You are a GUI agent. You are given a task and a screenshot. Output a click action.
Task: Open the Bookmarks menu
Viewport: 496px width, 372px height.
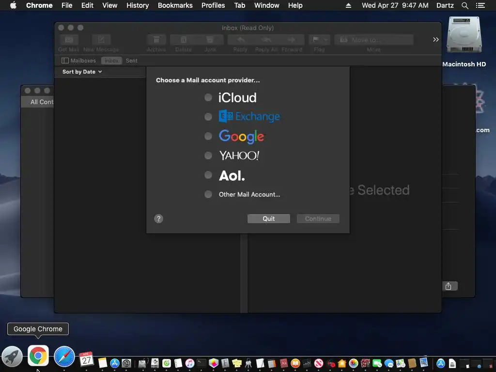click(x=175, y=5)
